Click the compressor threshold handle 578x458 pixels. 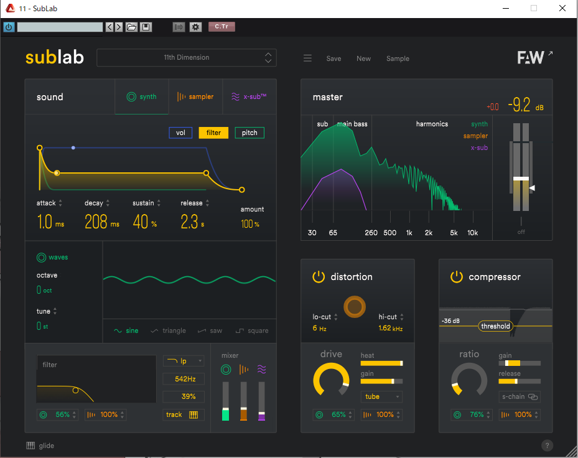click(495, 326)
